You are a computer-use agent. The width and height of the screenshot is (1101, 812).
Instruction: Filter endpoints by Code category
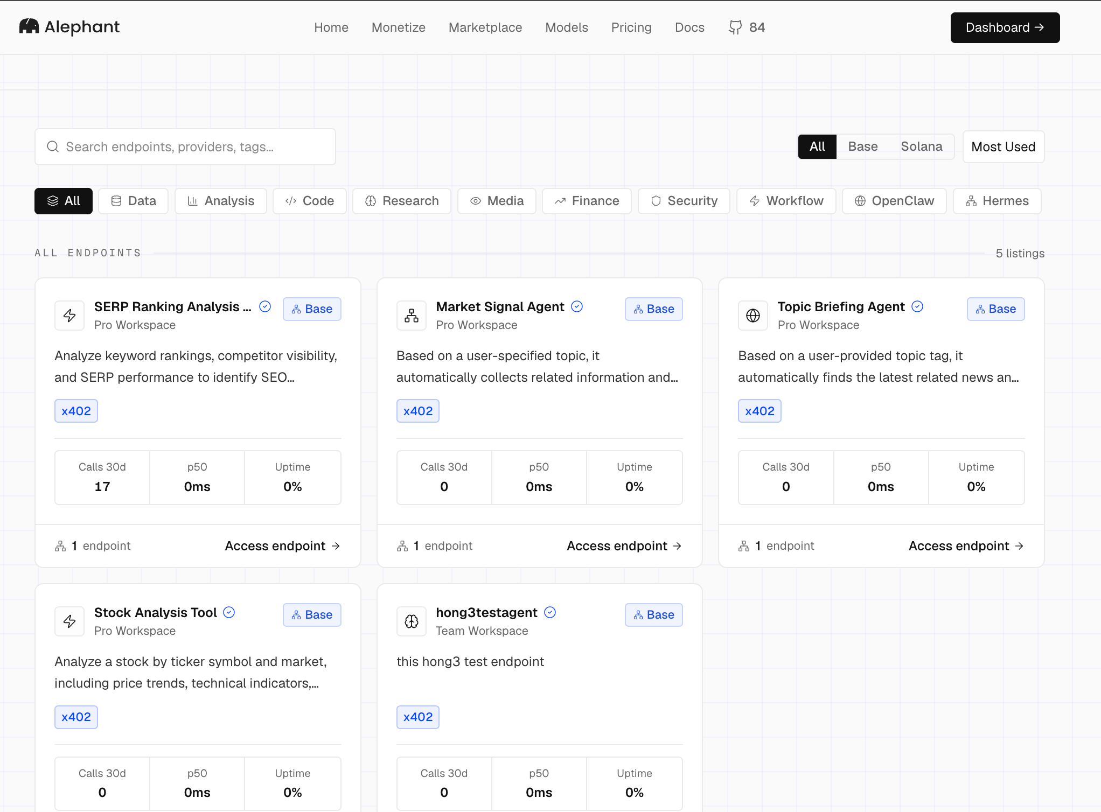click(x=310, y=201)
